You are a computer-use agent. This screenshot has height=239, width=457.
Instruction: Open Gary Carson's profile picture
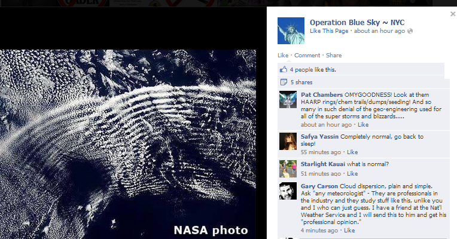(x=288, y=191)
